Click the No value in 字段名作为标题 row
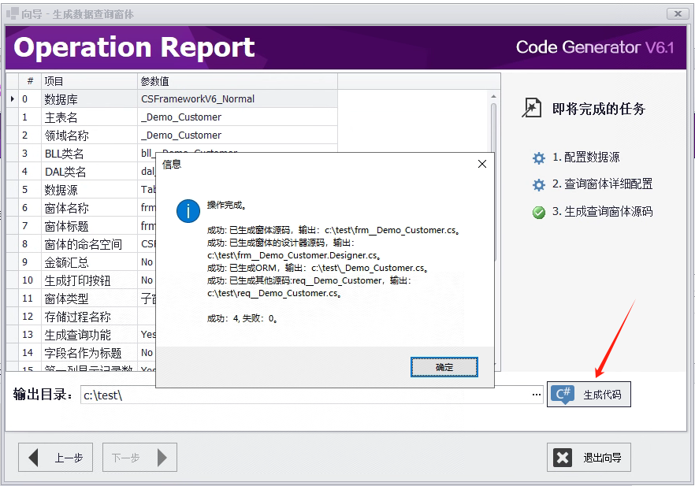The height and width of the screenshot is (486, 695). point(147,353)
